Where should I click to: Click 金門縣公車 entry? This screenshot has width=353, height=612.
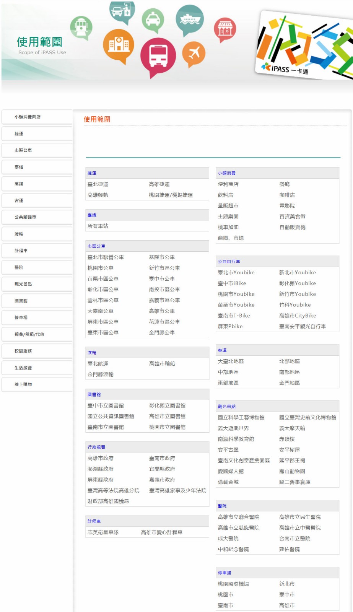pos(162,333)
